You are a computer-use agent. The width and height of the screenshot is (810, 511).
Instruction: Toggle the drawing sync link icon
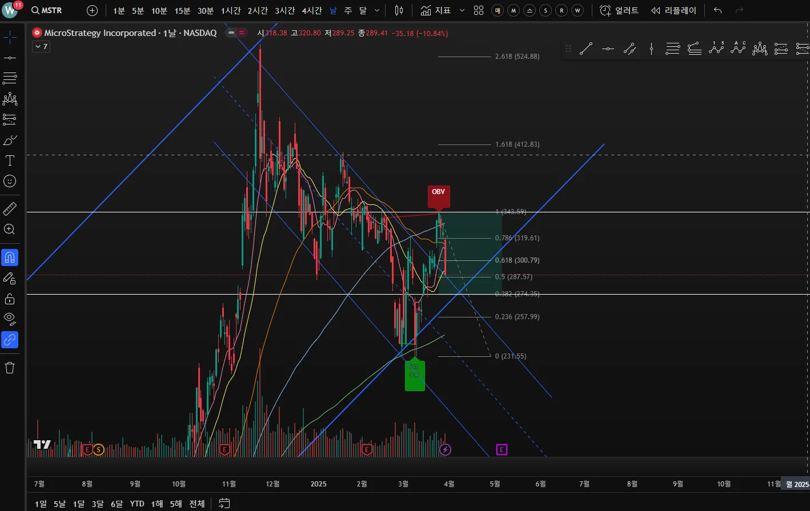pyautogui.click(x=10, y=340)
